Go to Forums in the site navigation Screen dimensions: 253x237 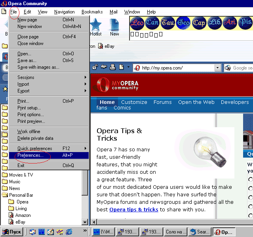[x=162, y=102]
